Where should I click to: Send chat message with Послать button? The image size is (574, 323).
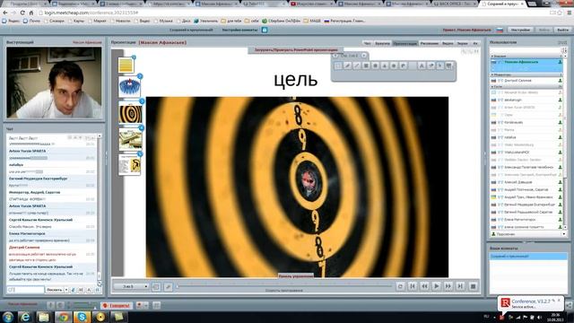pos(54,290)
